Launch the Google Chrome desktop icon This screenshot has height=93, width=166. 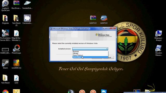point(5,91)
